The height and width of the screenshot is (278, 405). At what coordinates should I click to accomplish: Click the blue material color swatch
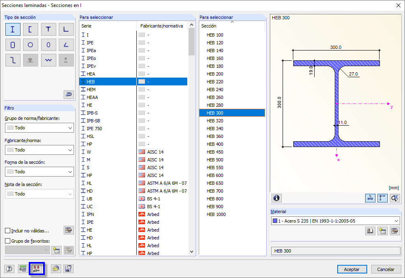tap(274, 221)
